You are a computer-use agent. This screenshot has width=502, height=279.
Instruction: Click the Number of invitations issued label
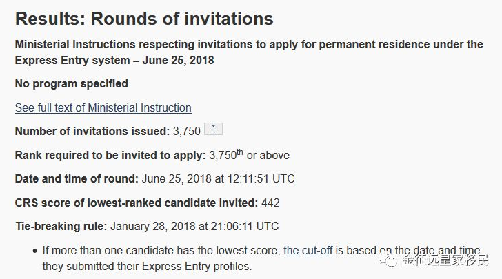92,131
